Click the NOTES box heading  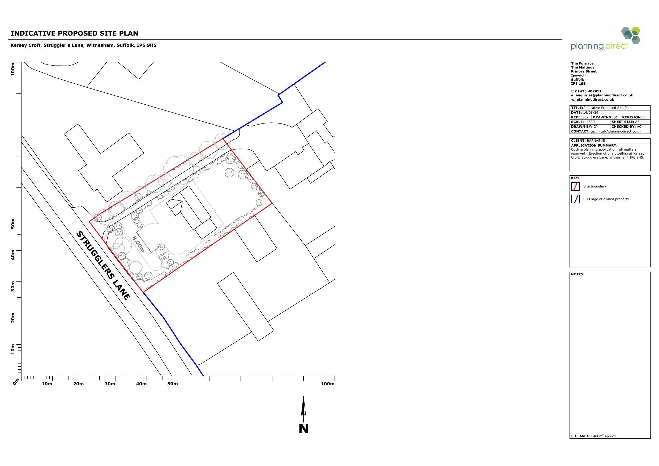(577, 274)
